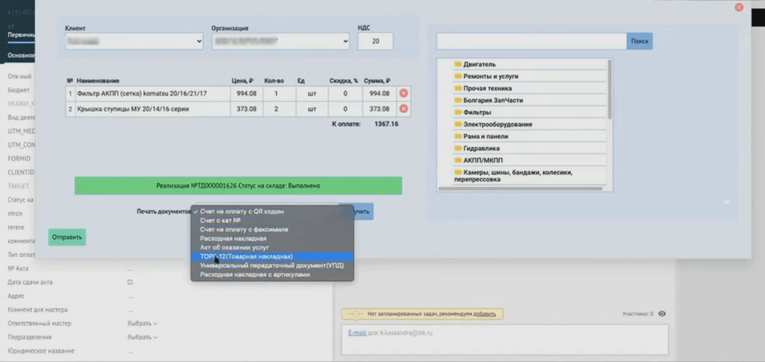
Task: Choose Универсальный передаточный документ (УПД) option
Action: (271, 266)
